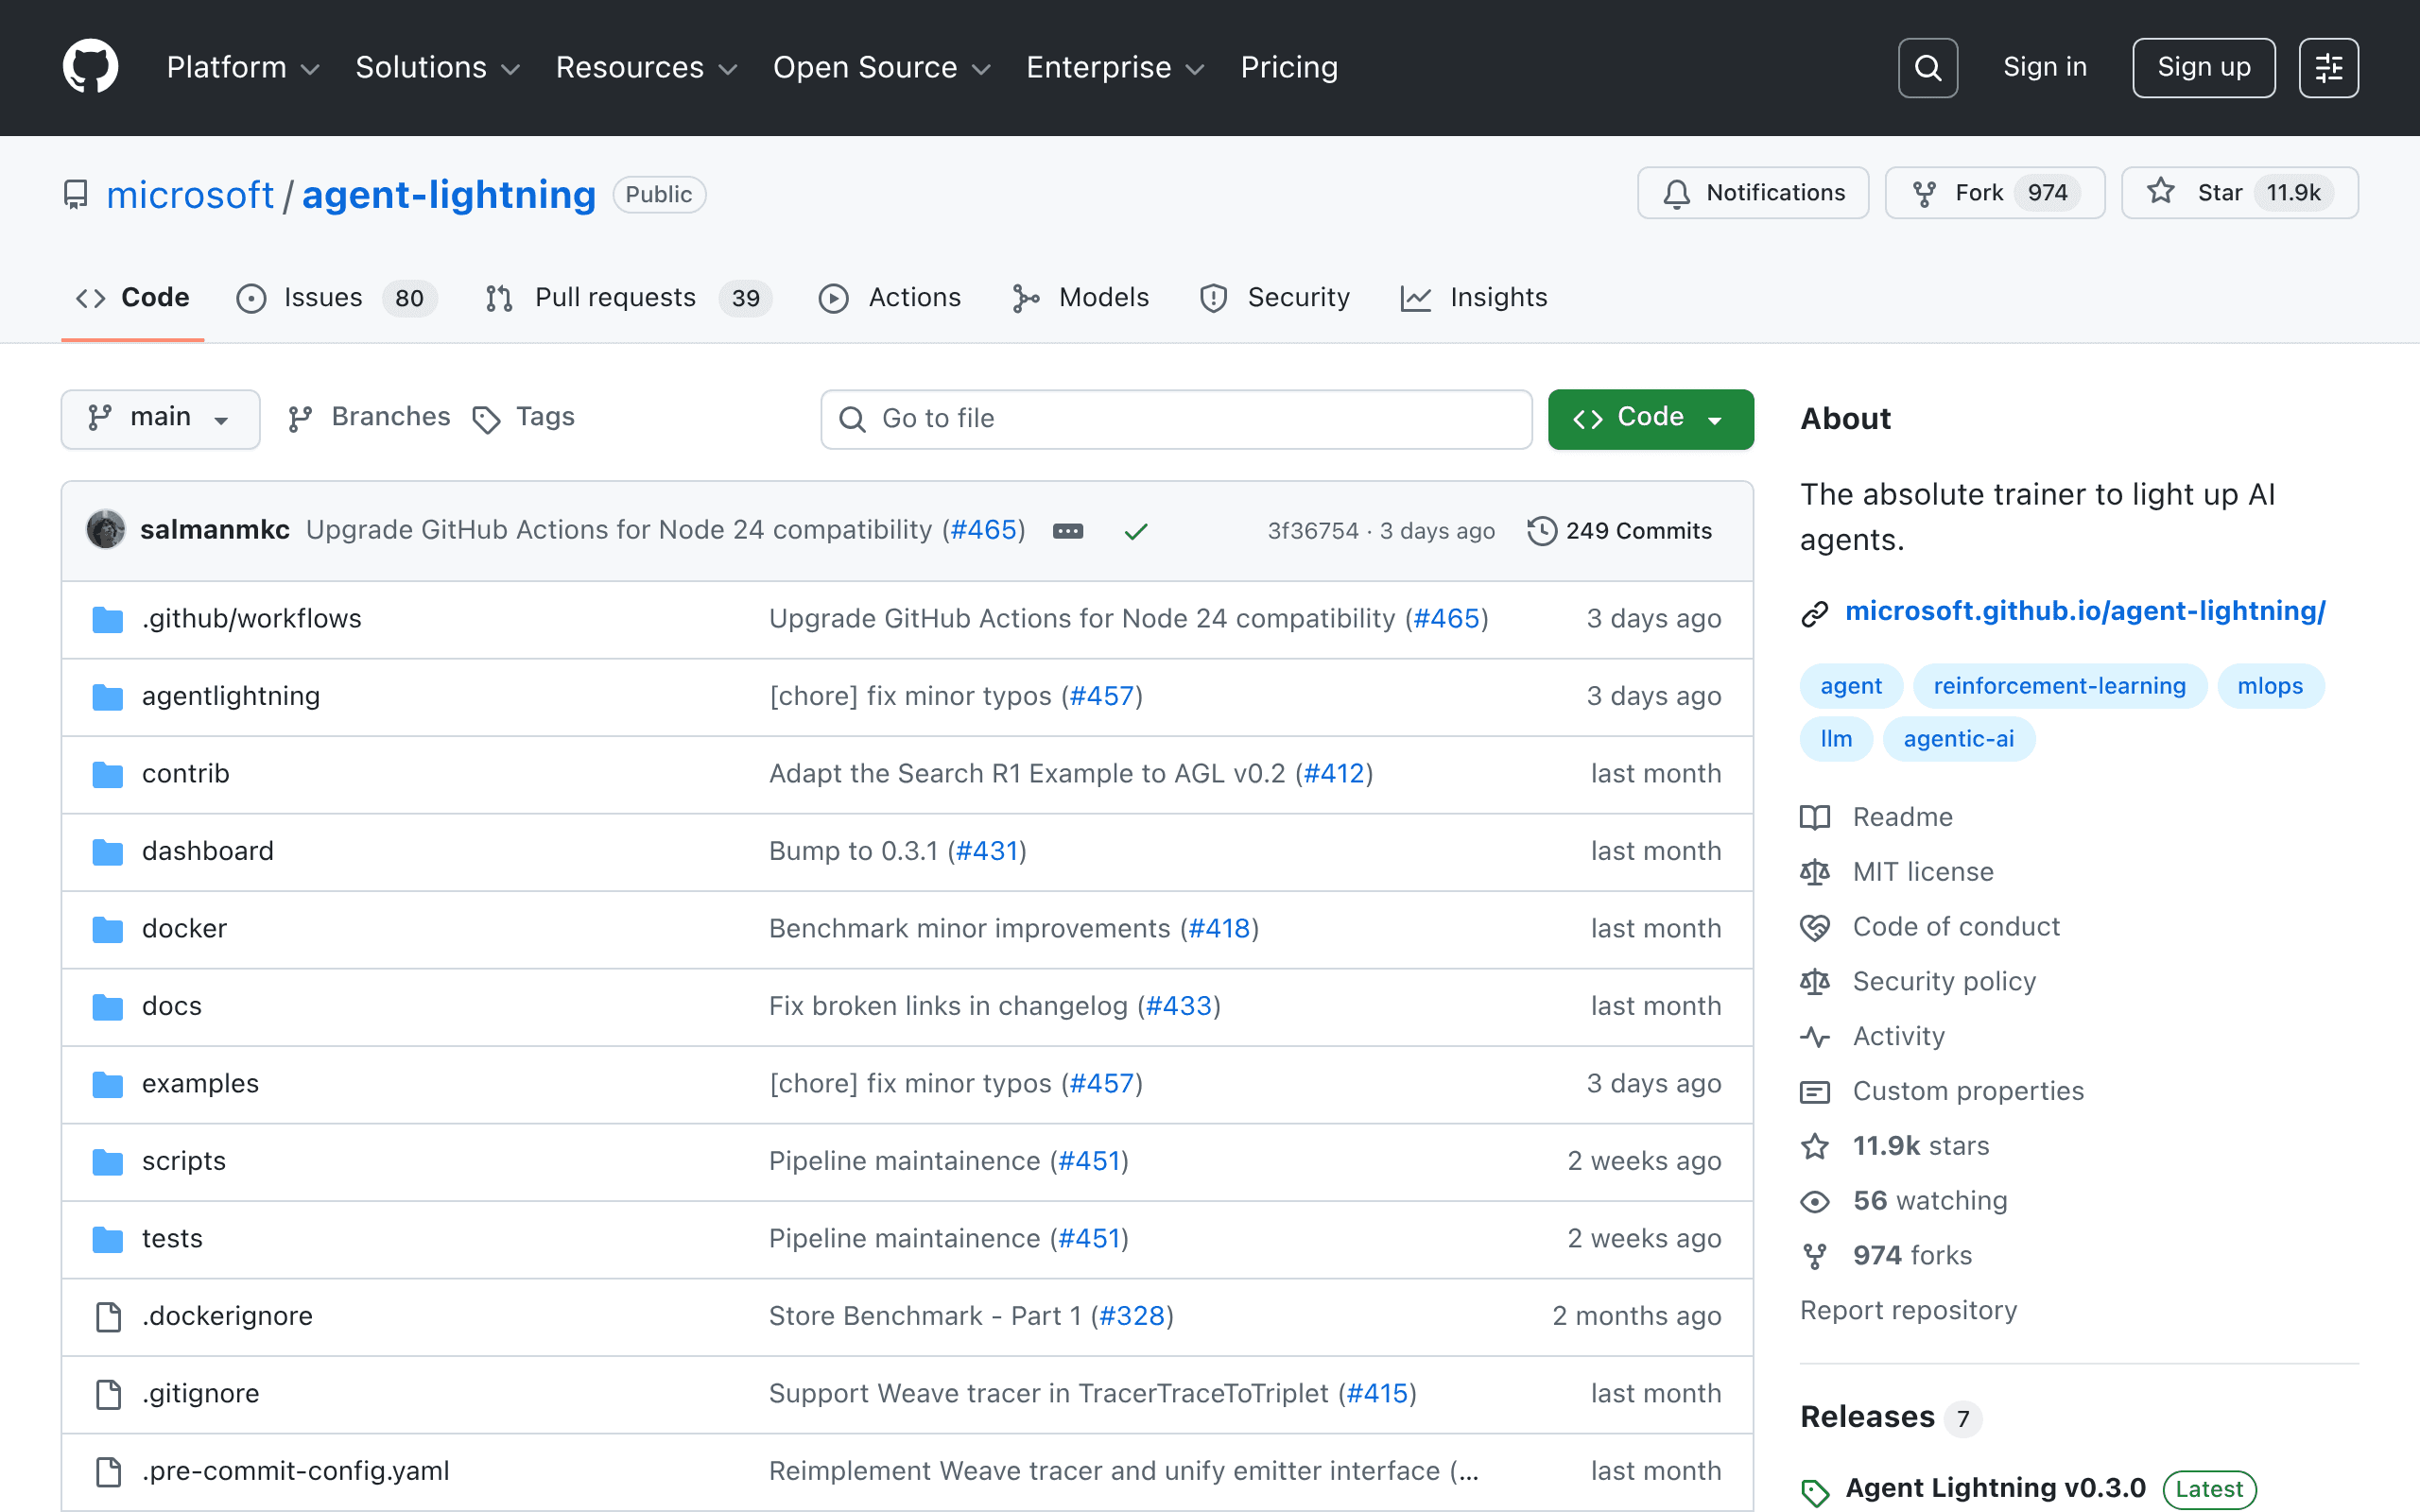Screen dimensions: 2420x1512
Task: View Tags list
Action: [x=523, y=417]
